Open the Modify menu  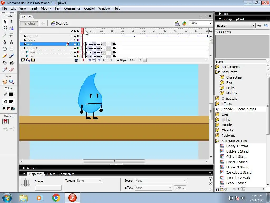pyautogui.click(x=46, y=8)
